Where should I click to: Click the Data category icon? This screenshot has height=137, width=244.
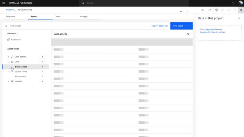pos(12,62)
